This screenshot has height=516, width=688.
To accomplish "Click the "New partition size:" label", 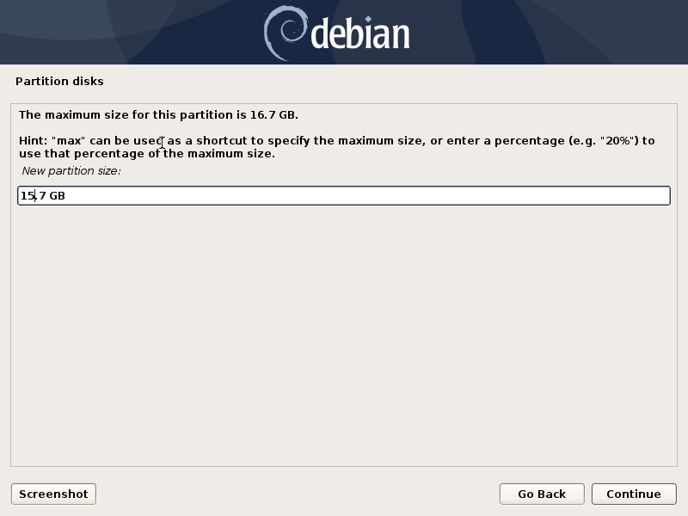I will pos(71,170).
